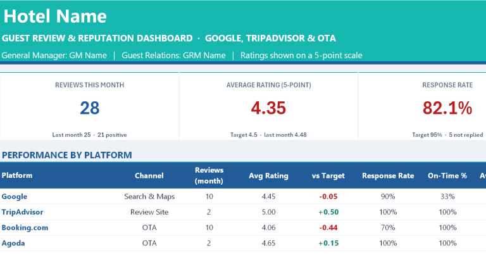Click the Response Rate card label
Screen dimensions: 486x255
(x=447, y=85)
